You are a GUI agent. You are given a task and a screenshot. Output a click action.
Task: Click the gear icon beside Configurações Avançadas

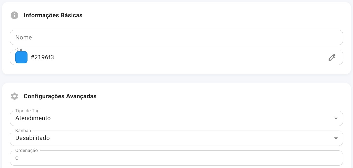pos(15,96)
